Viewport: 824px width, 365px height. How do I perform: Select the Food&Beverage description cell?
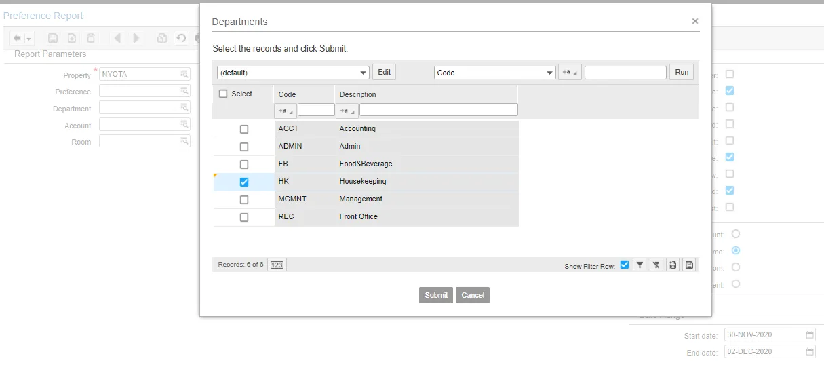(427, 164)
